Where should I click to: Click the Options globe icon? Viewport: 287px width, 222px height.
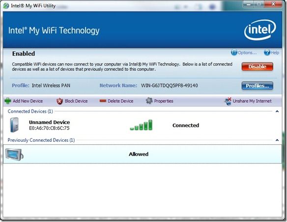click(234, 53)
